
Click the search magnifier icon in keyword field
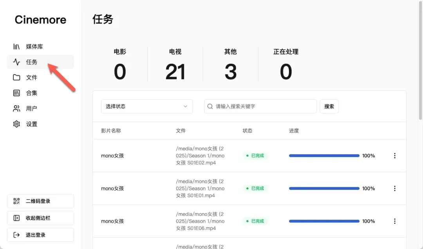click(x=210, y=106)
